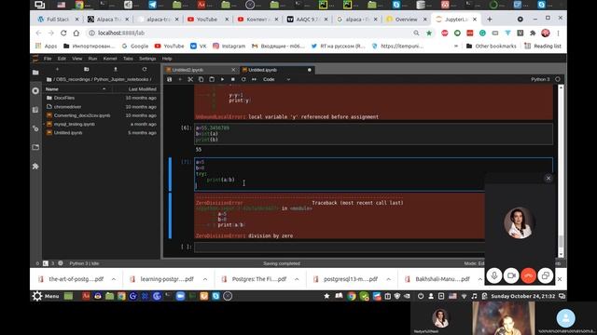The height and width of the screenshot is (335, 597).
Task: Open the Edit menu in JupyterLab
Action: click(62, 59)
